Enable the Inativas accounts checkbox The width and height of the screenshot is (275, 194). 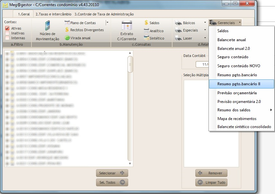[x=7, y=33]
